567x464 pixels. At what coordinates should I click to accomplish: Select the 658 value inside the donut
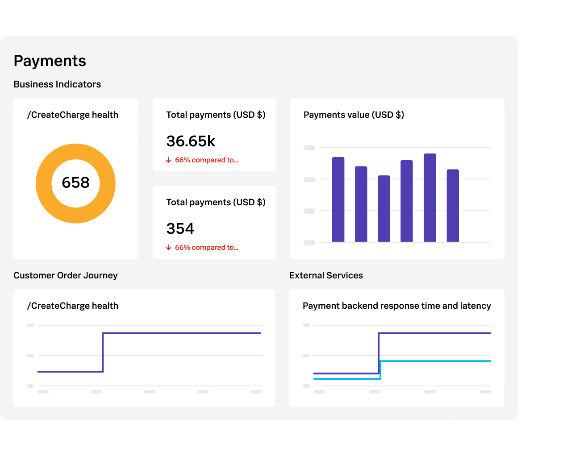point(75,183)
